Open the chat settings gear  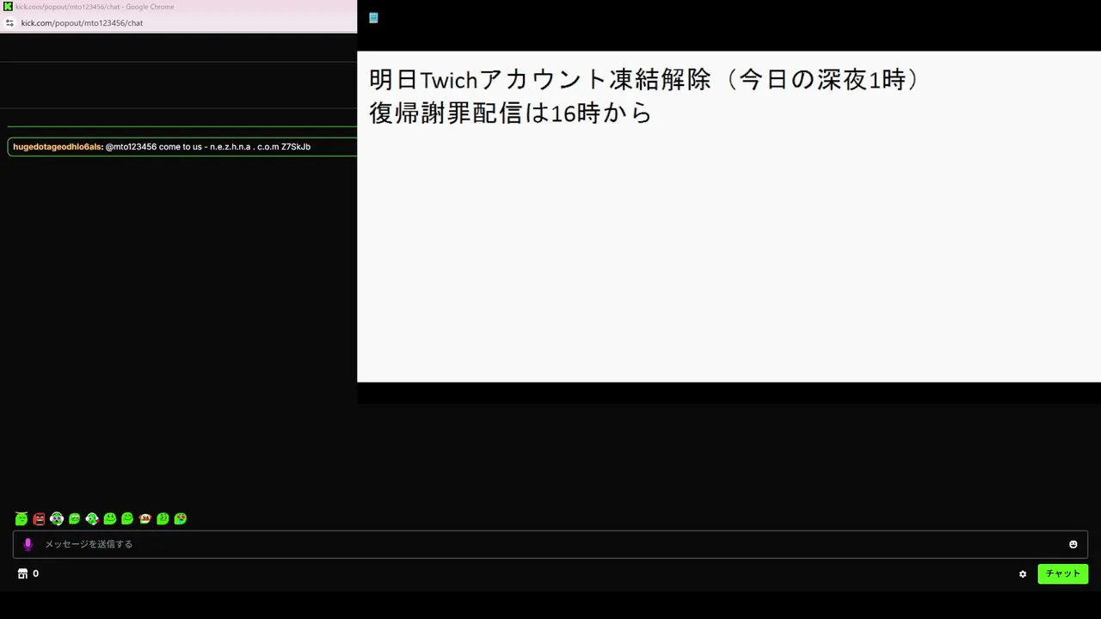(x=1023, y=573)
